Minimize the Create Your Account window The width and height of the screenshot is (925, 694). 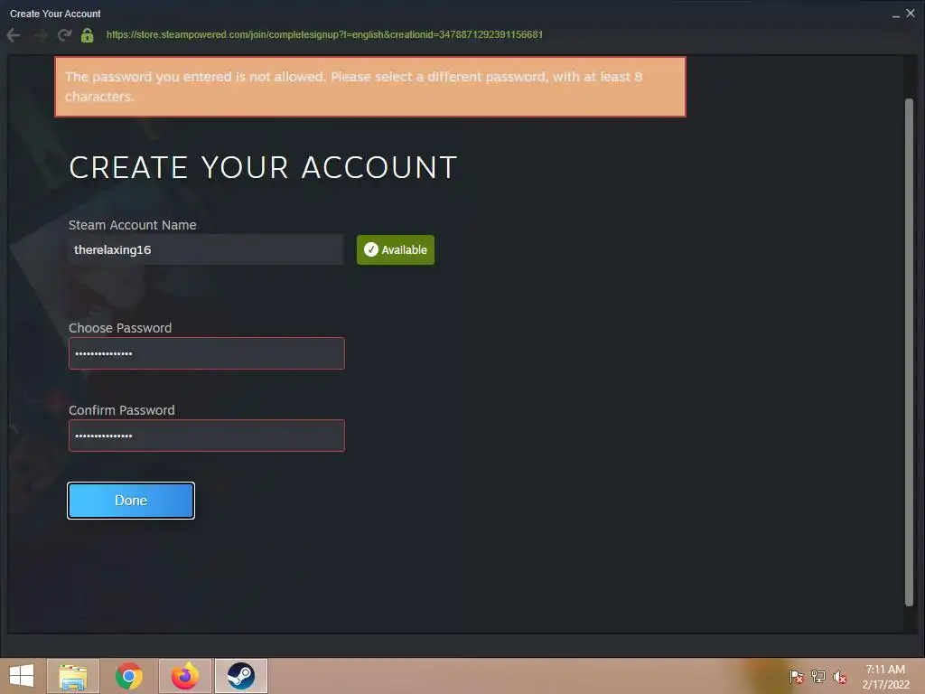(895, 14)
